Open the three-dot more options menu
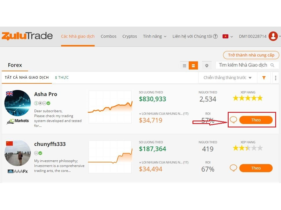Image resolution: width=281 pixels, height=210 pixels. pos(275,78)
